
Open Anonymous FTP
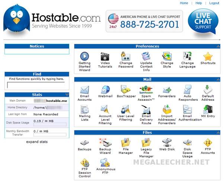coord(106,166)
